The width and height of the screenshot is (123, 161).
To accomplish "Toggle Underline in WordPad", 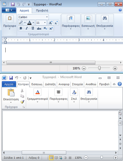I will (33, 28).
